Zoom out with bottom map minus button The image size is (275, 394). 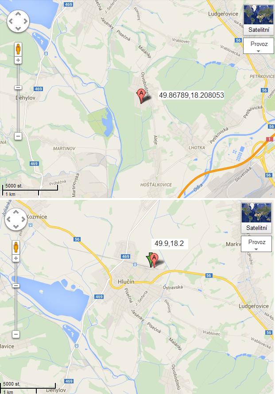pyautogui.click(x=16, y=334)
